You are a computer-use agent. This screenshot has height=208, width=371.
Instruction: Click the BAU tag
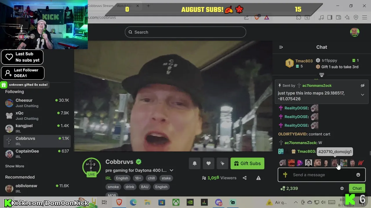tap(145, 187)
